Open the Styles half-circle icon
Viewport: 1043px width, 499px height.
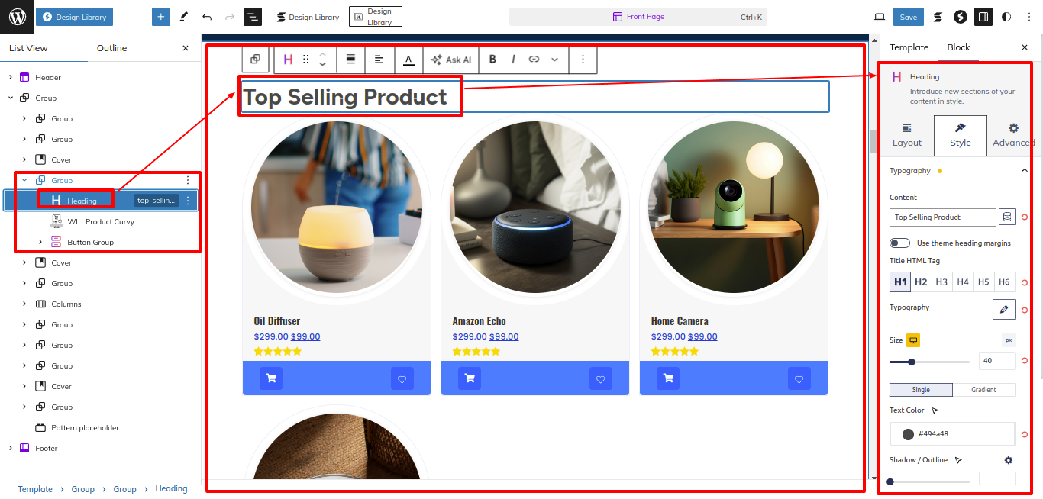(x=1006, y=17)
